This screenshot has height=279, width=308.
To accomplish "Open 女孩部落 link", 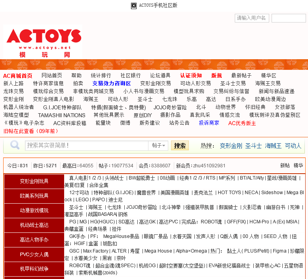I will pos(285,107).
